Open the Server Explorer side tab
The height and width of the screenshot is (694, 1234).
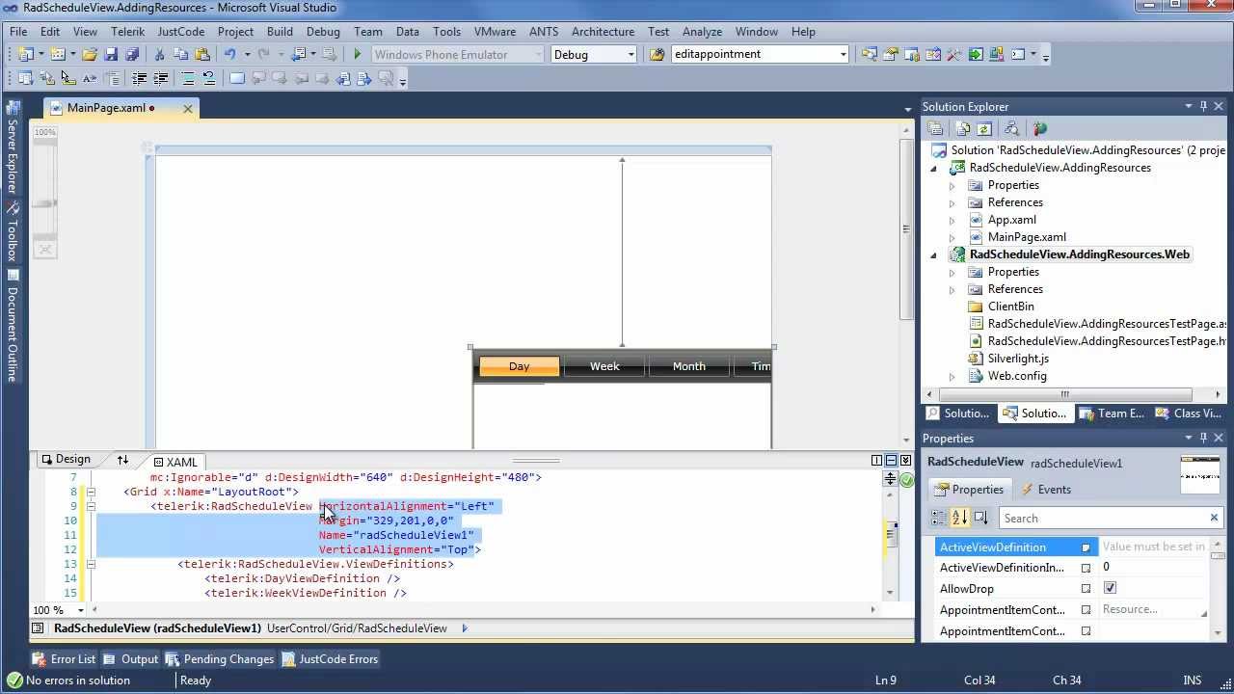pos(13,149)
